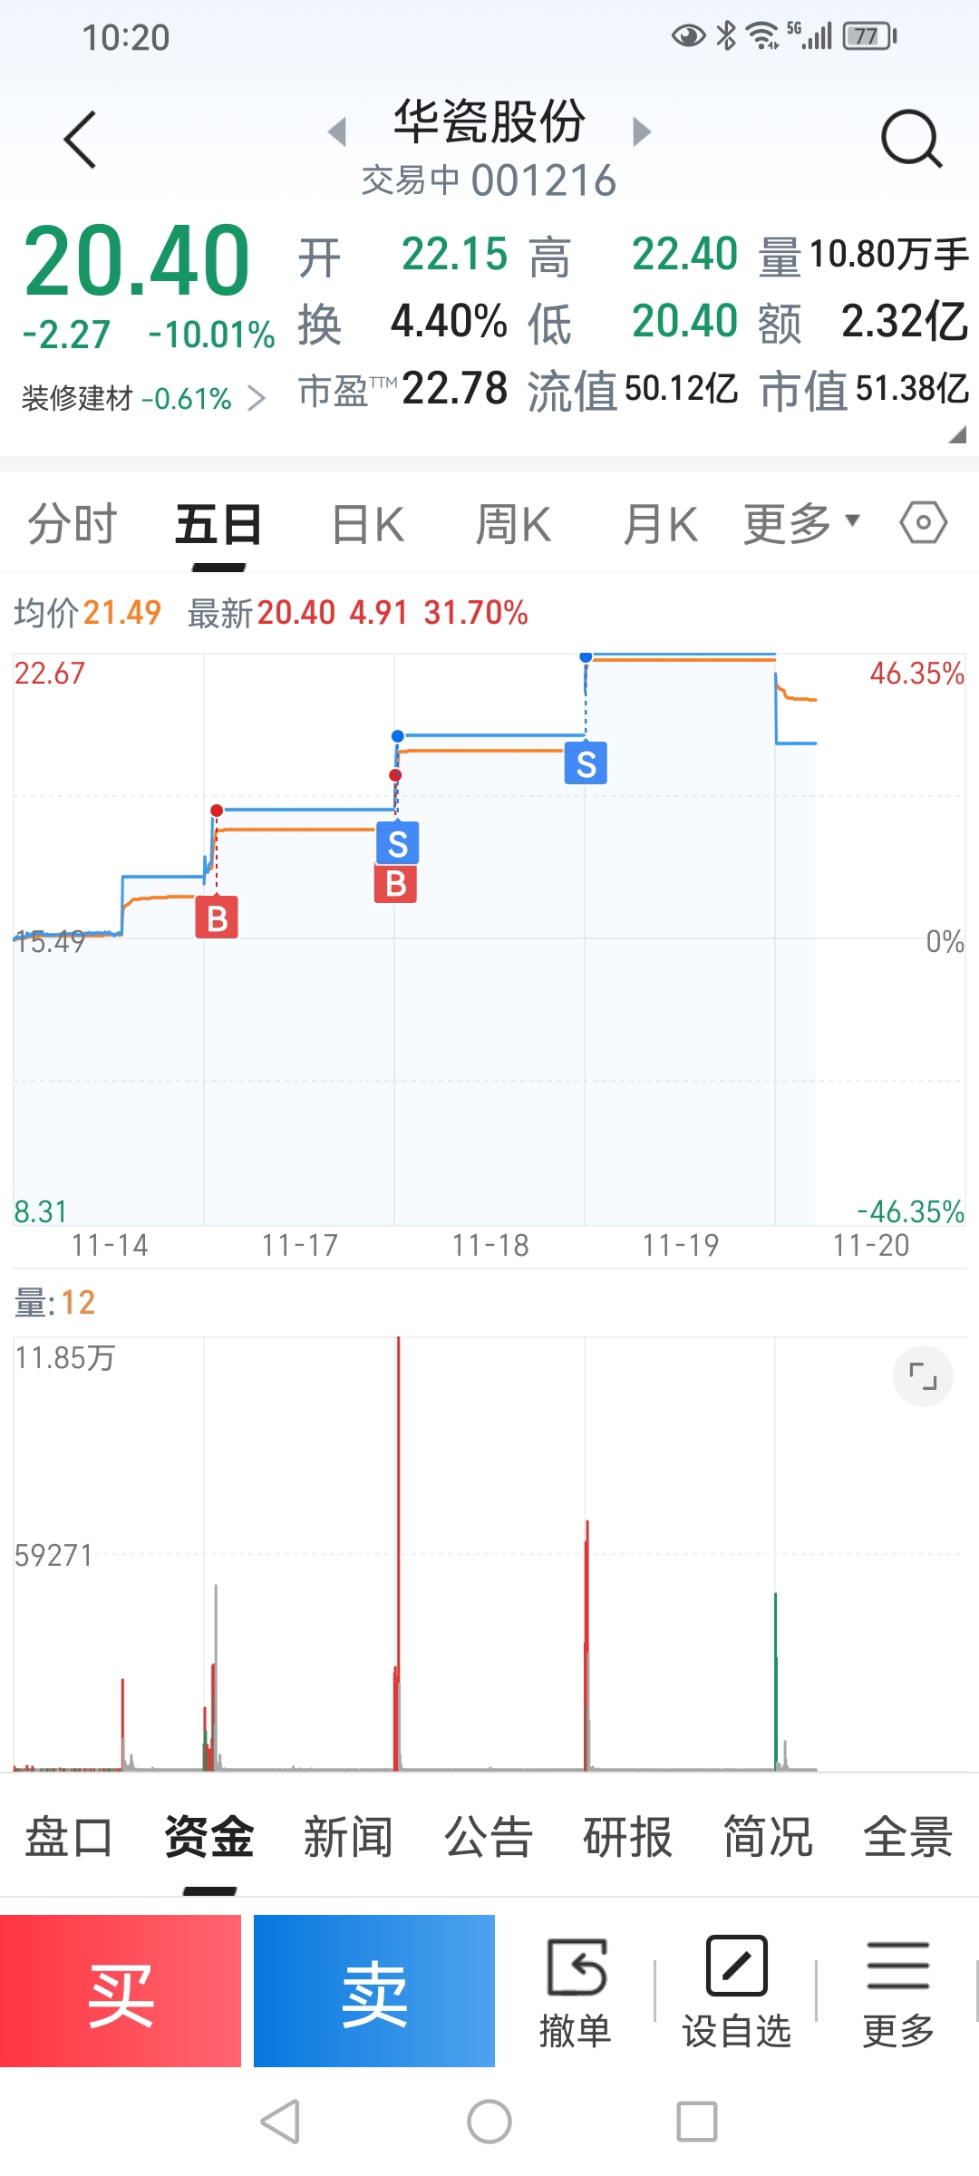
Task: Switch to previous stock with left triangle
Action: pyautogui.click(x=337, y=131)
